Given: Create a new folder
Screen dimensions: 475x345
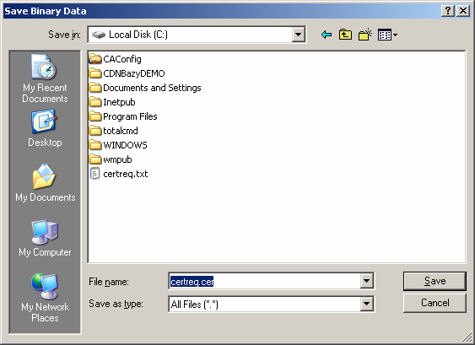Looking at the screenshot, I should pos(365,35).
